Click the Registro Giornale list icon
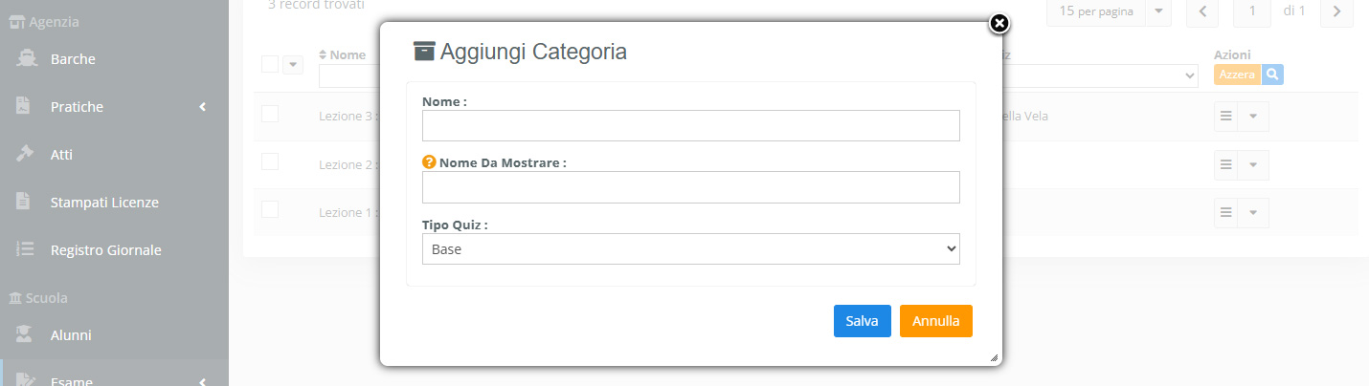Image resolution: width=1369 pixels, height=386 pixels. (x=26, y=250)
